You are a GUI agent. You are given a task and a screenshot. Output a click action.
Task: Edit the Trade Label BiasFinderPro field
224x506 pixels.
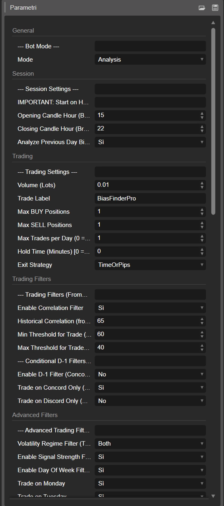[x=150, y=198]
